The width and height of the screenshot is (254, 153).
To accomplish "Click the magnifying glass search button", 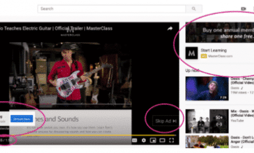I will tap(194, 9).
